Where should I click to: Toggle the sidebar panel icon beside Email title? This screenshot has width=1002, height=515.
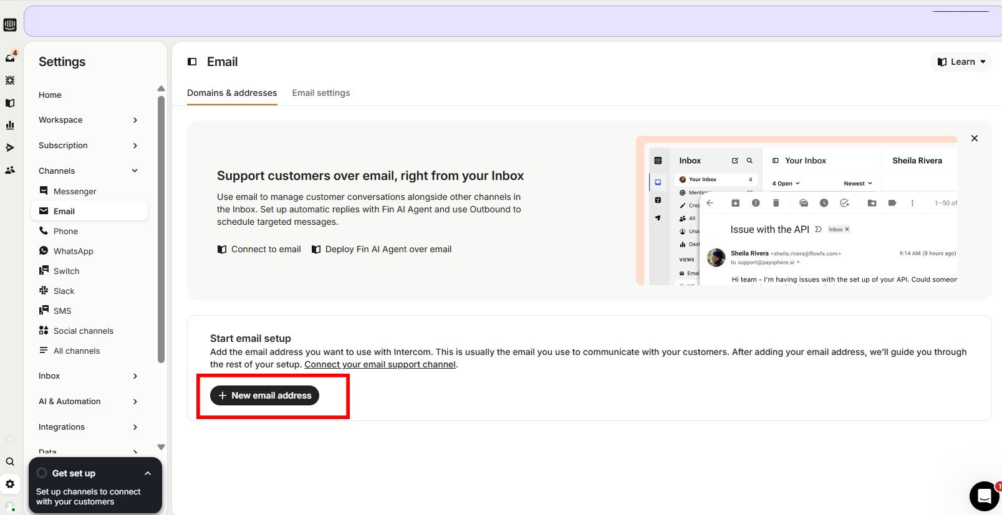(192, 62)
